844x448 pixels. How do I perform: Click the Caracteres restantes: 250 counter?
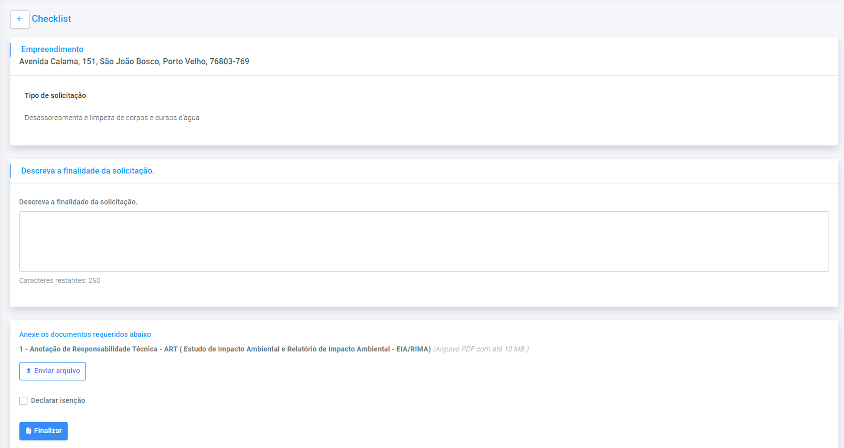pos(60,281)
